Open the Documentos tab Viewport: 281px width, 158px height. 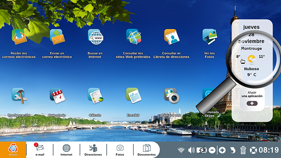click(x=147, y=150)
